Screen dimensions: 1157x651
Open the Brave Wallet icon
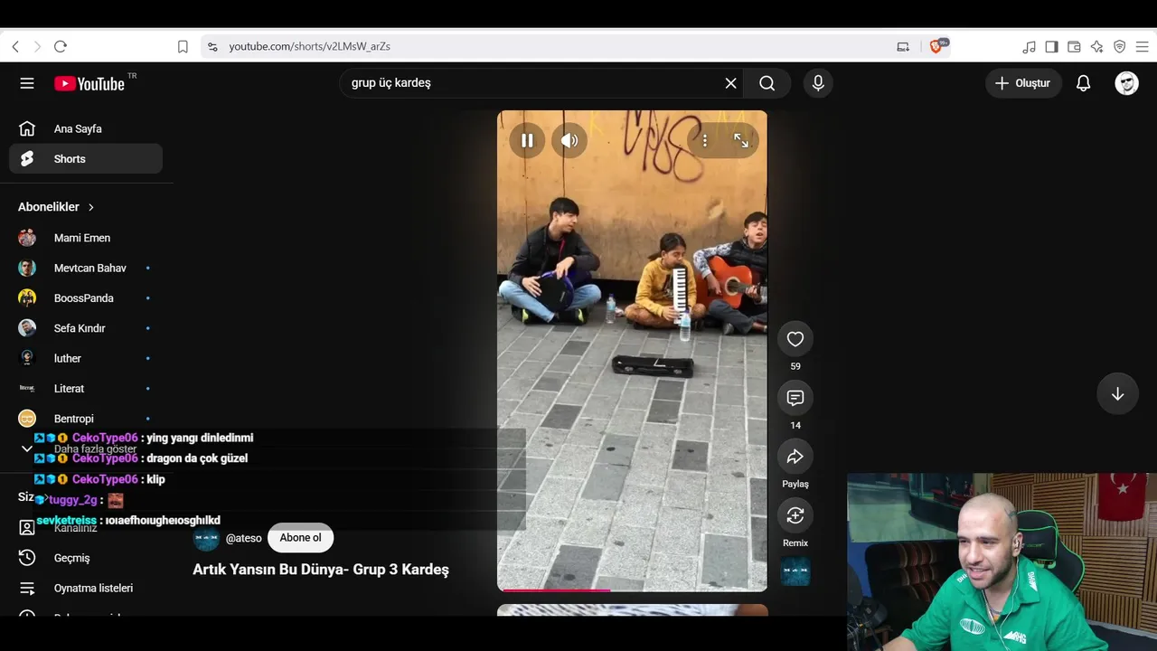click(x=1074, y=46)
